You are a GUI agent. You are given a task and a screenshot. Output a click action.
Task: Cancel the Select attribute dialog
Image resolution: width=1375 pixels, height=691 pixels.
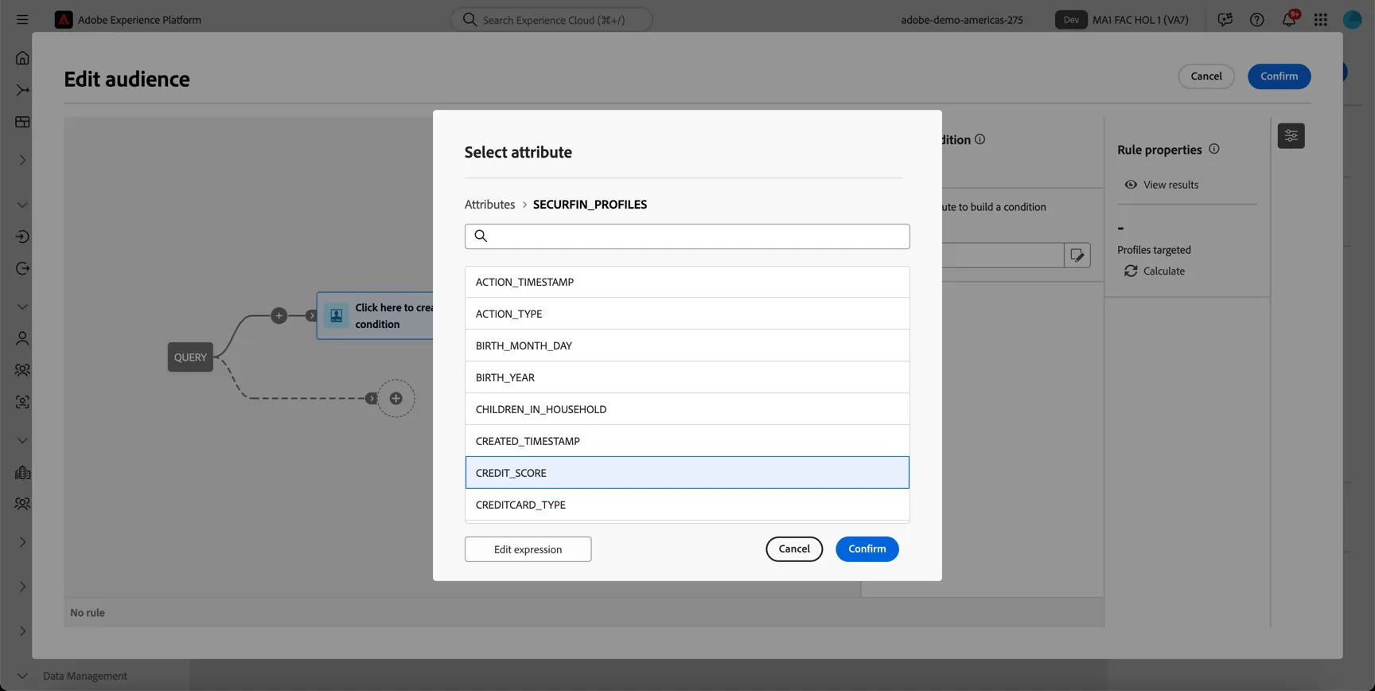click(794, 549)
